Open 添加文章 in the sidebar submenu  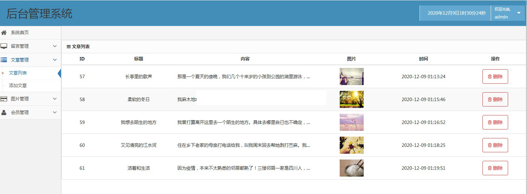18,86
